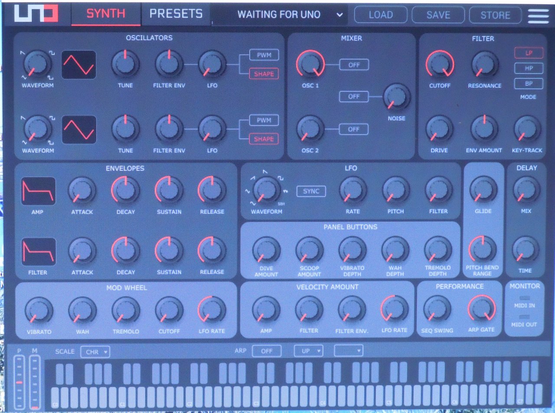Click the mod wheel VIBRATO knob

click(39, 311)
